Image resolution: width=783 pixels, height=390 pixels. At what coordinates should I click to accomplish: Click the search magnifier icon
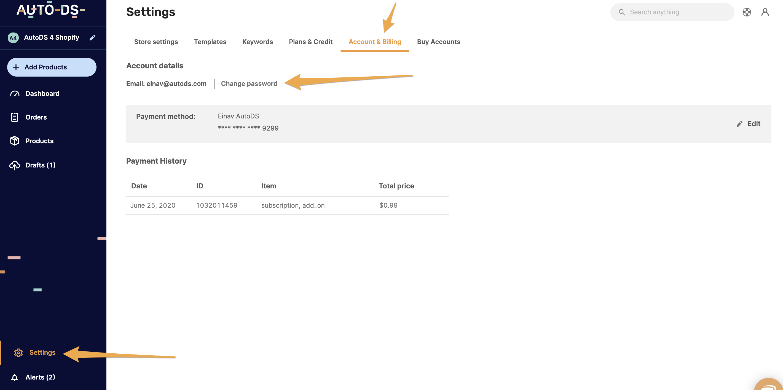click(622, 12)
